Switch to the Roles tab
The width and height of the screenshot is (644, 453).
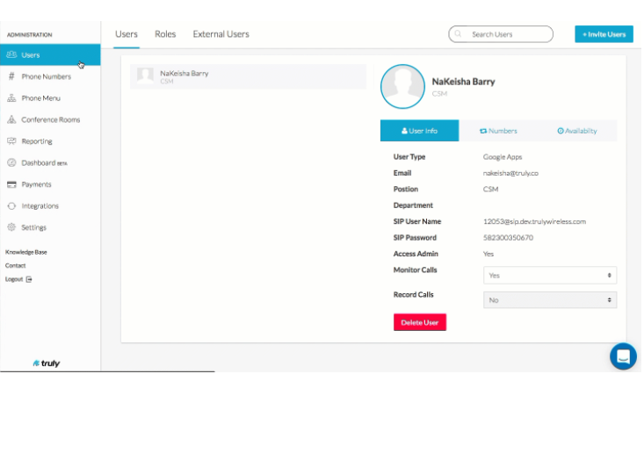click(x=165, y=34)
